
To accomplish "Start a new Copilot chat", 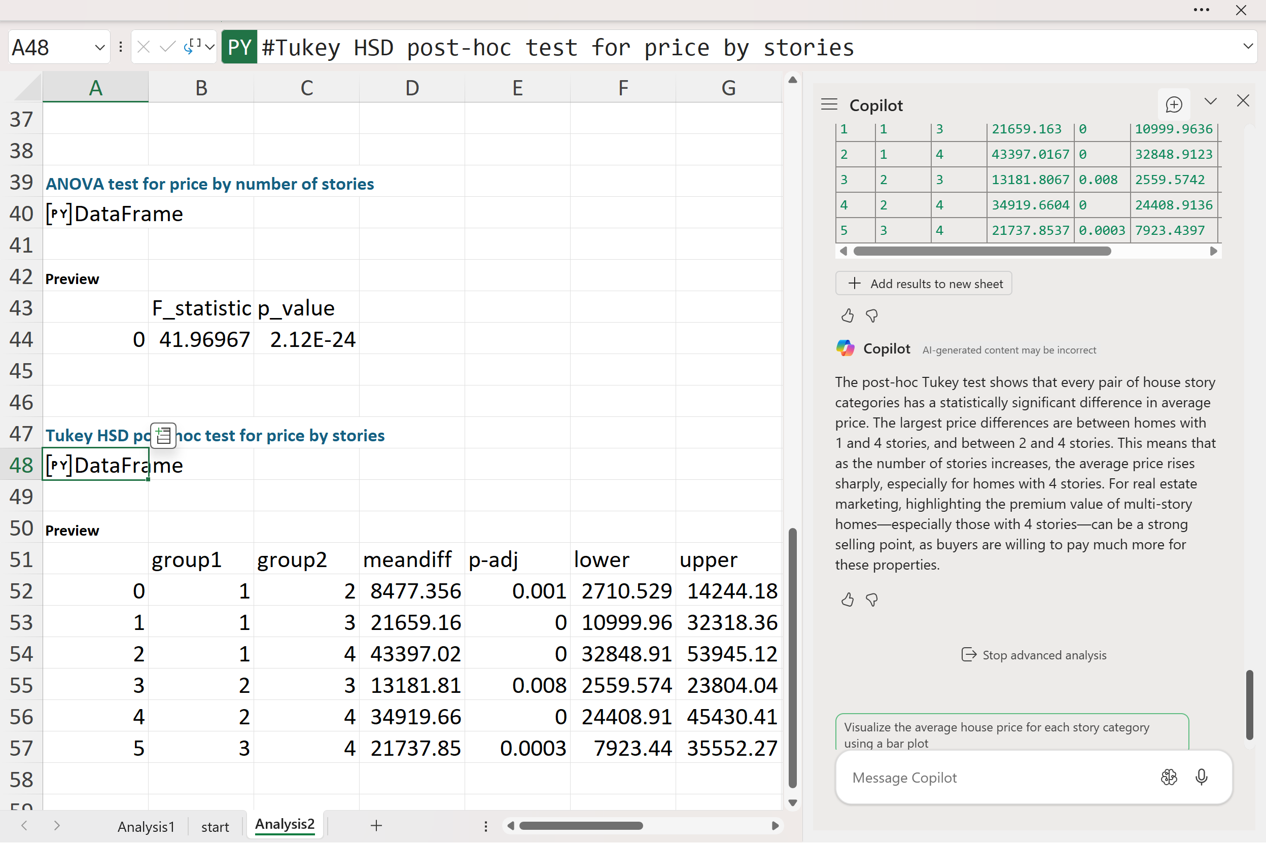I will pos(1173,104).
